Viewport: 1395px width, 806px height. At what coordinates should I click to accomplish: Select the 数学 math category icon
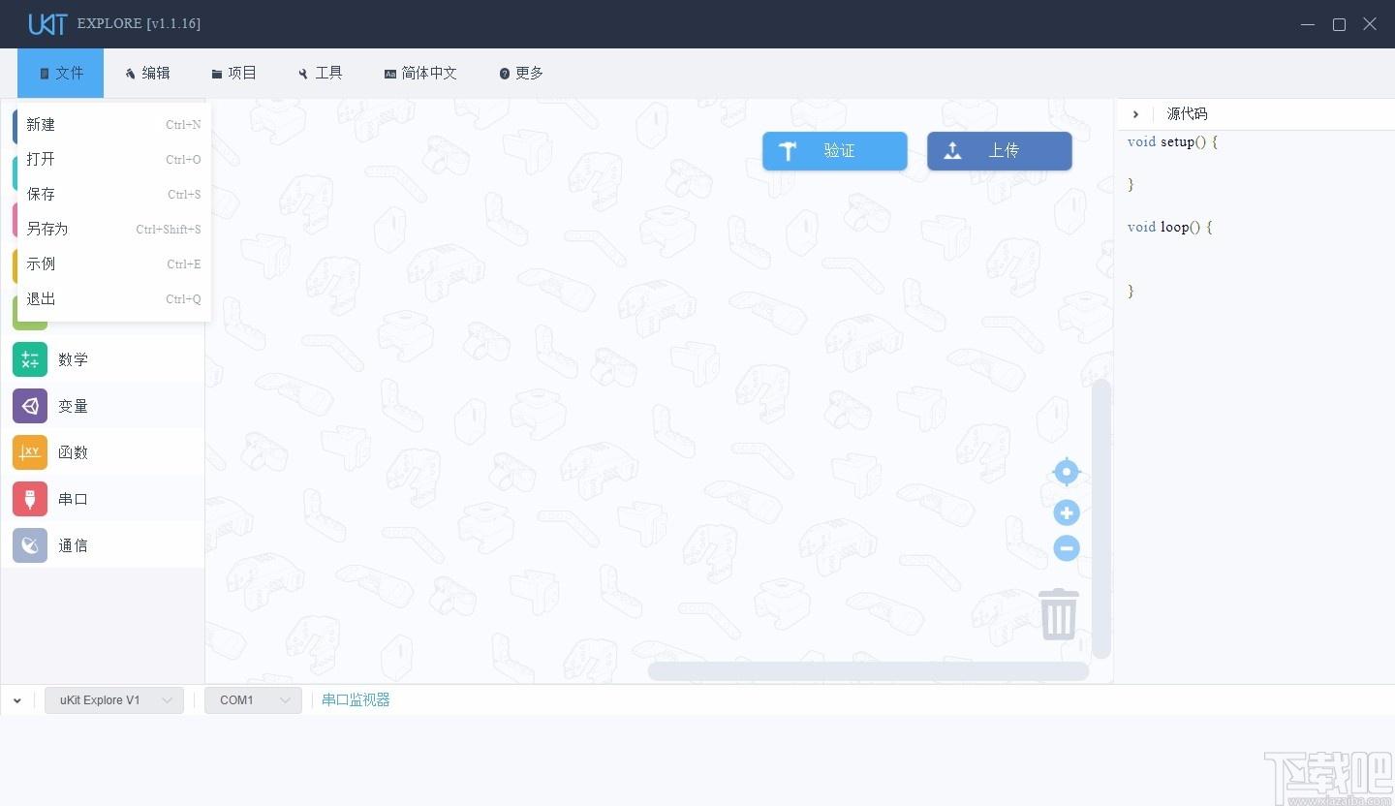pyautogui.click(x=30, y=359)
